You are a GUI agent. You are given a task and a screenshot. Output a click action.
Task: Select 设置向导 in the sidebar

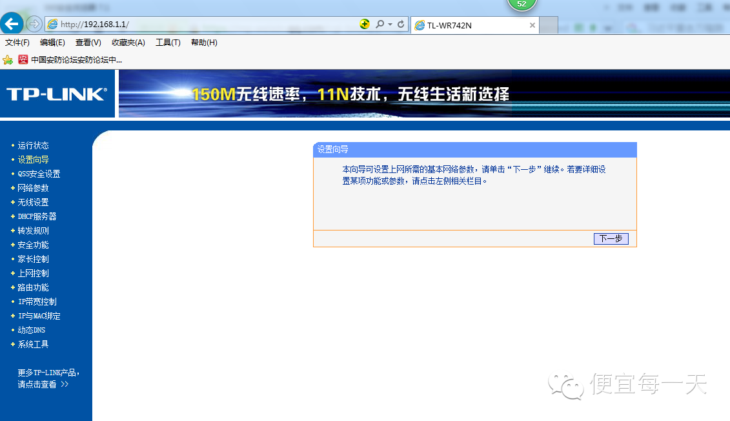coord(32,159)
